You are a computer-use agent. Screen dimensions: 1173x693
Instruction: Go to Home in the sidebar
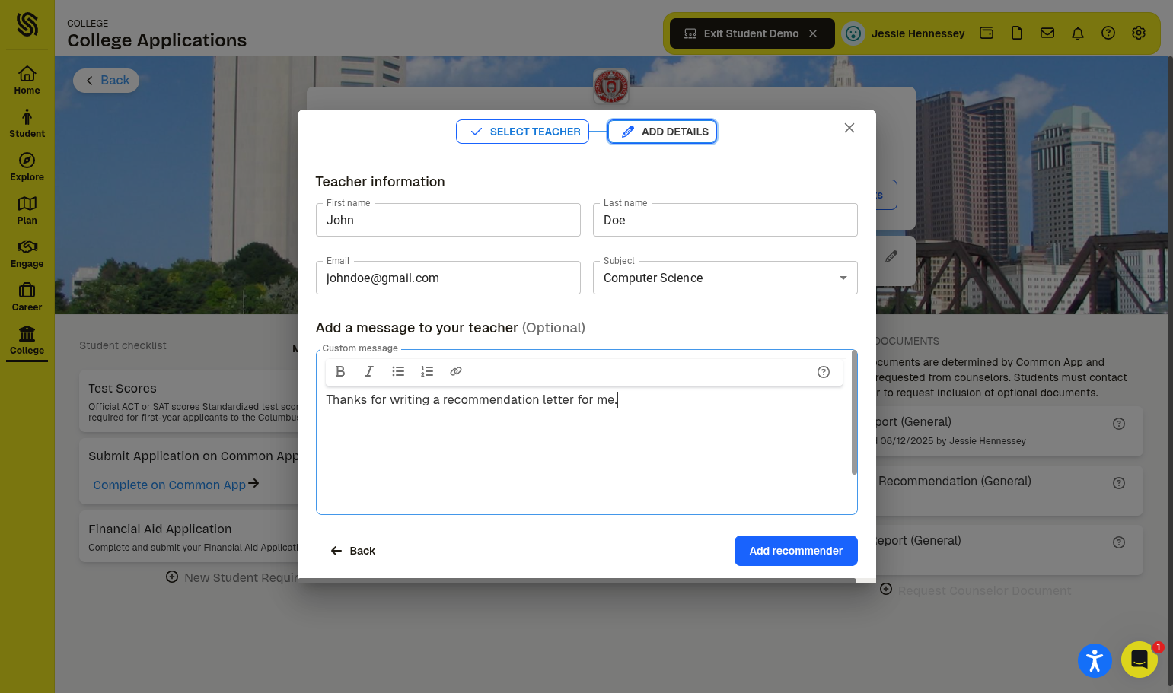tap(27, 79)
